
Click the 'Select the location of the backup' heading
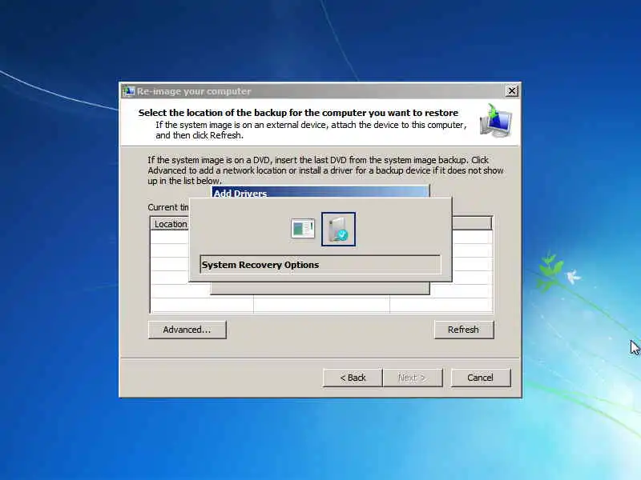(298, 113)
